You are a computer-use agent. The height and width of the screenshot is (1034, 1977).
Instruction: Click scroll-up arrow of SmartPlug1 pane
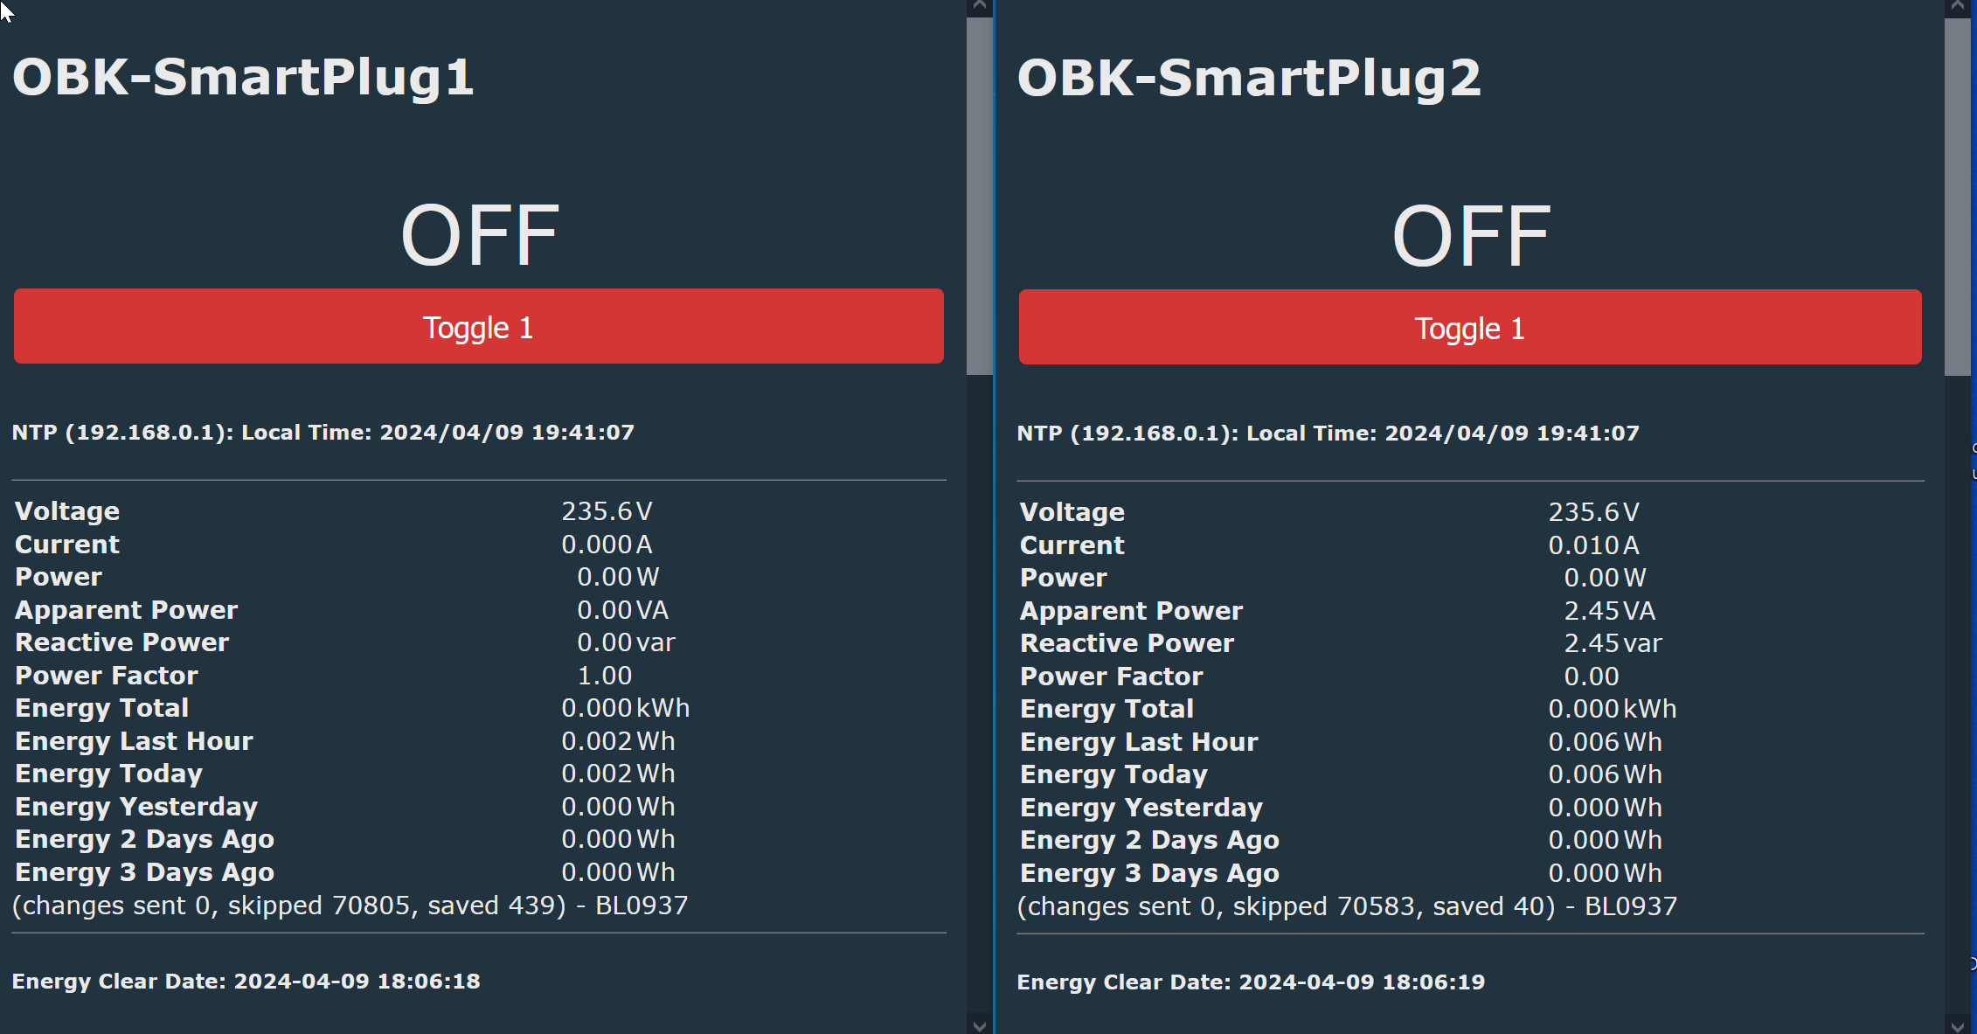pyautogui.click(x=980, y=7)
